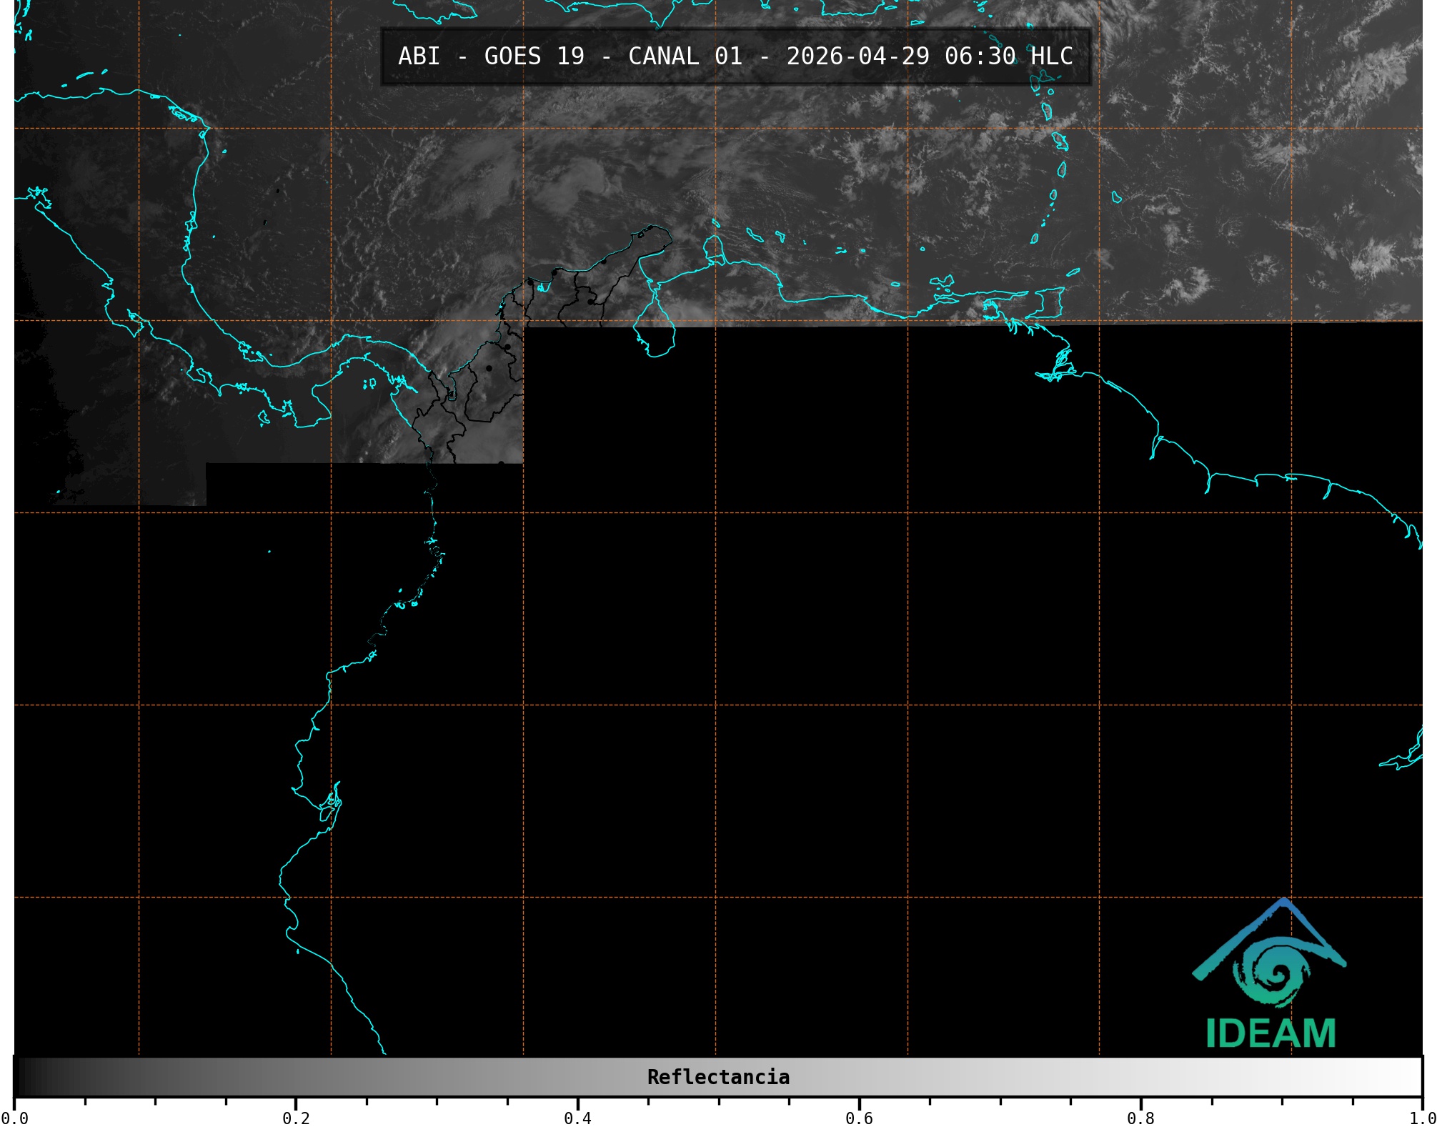Click inside the Lake Maracaibo outline

(x=654, y=332)
